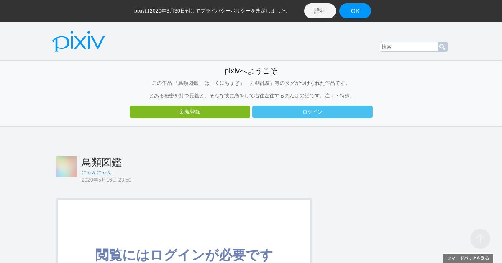Screen dimensions: 502x263
Task: Click the green 新規登録 button
Action: (x=190, y=112)
